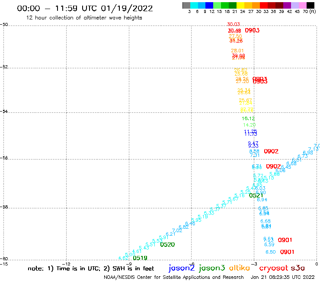Select the wave height value 7.02
Viewport: 320px width, 281px height.
coord(177,230)
